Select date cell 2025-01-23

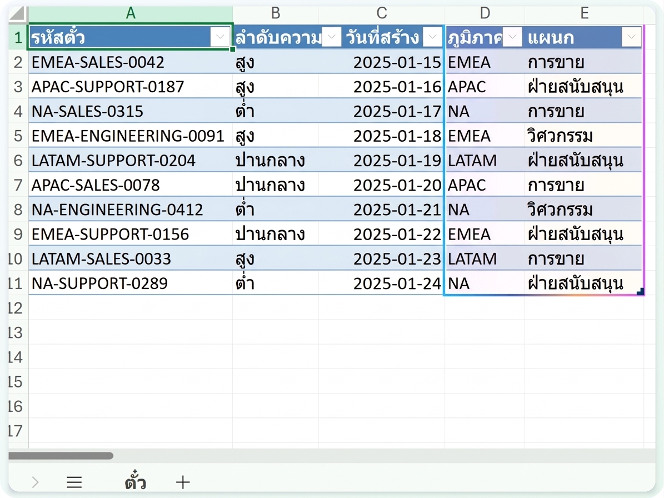click(382, 259)
